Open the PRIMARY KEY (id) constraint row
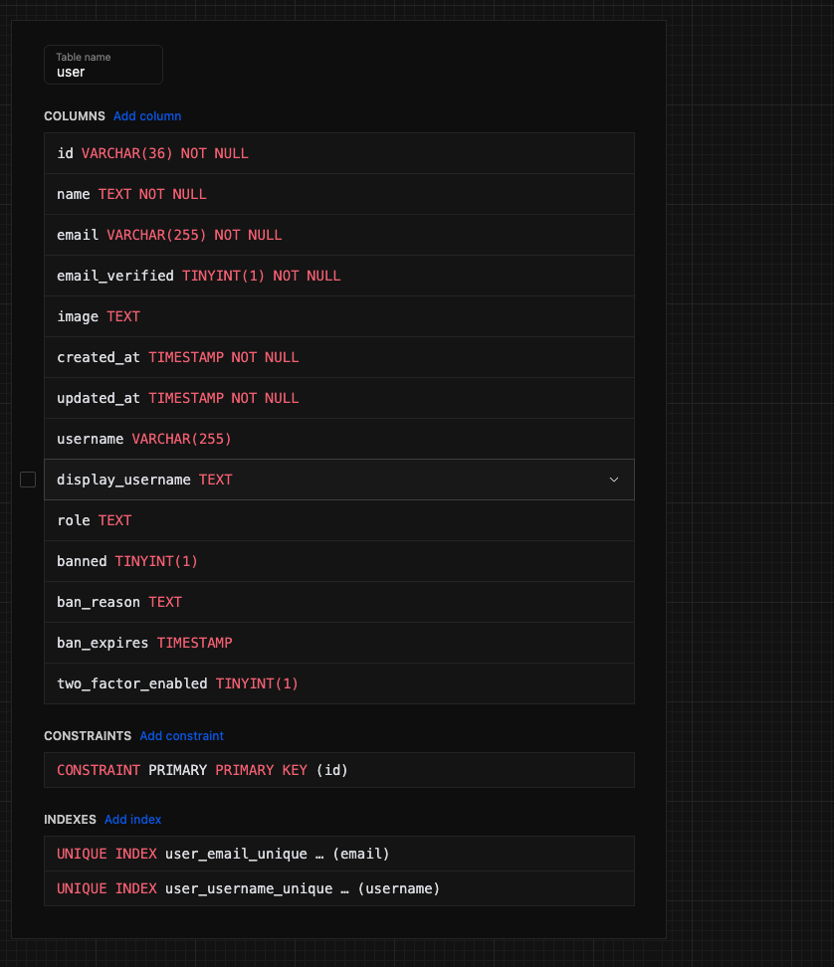The height and width of the screenshot is (967, 834). (x=338, y=771)
